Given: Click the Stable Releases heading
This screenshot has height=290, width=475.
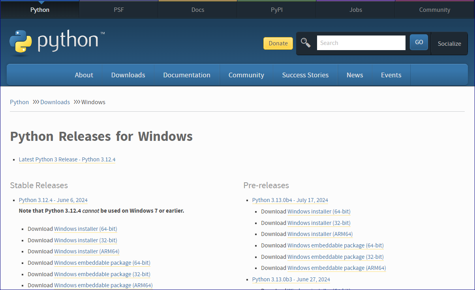Looking at the screenshot, I should [39, 185].
